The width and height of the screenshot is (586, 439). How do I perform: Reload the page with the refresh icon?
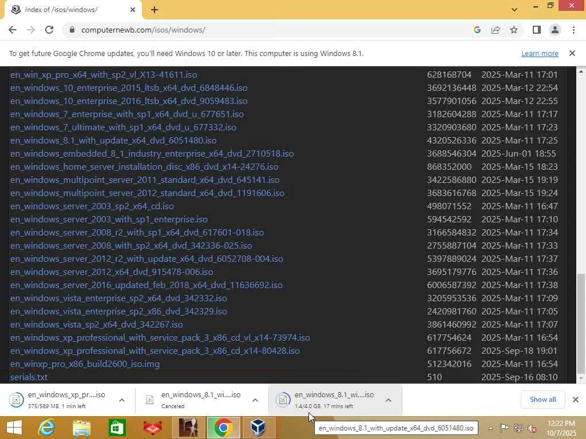click(49, 30)
